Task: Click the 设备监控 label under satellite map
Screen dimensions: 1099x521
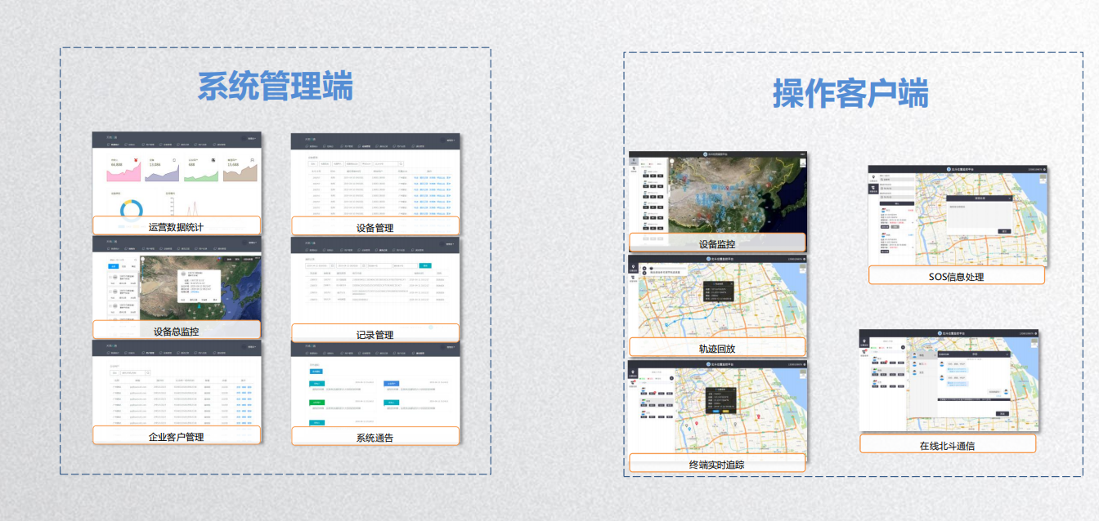Action: pos(716,243)
